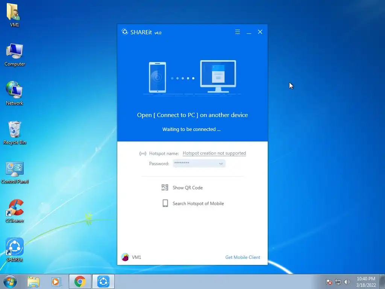Click the v4.0 version label
Screen dimensions: 385x289
pyautogui.click(x=158, y=33)
